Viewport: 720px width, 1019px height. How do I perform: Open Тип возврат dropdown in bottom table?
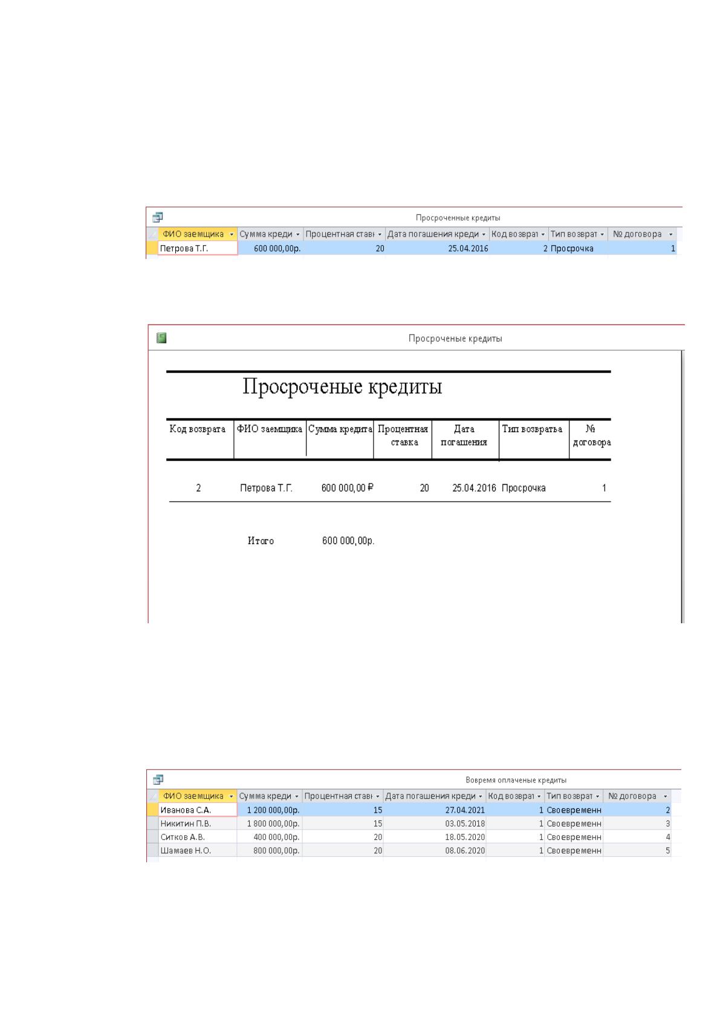tap(598, 796)
